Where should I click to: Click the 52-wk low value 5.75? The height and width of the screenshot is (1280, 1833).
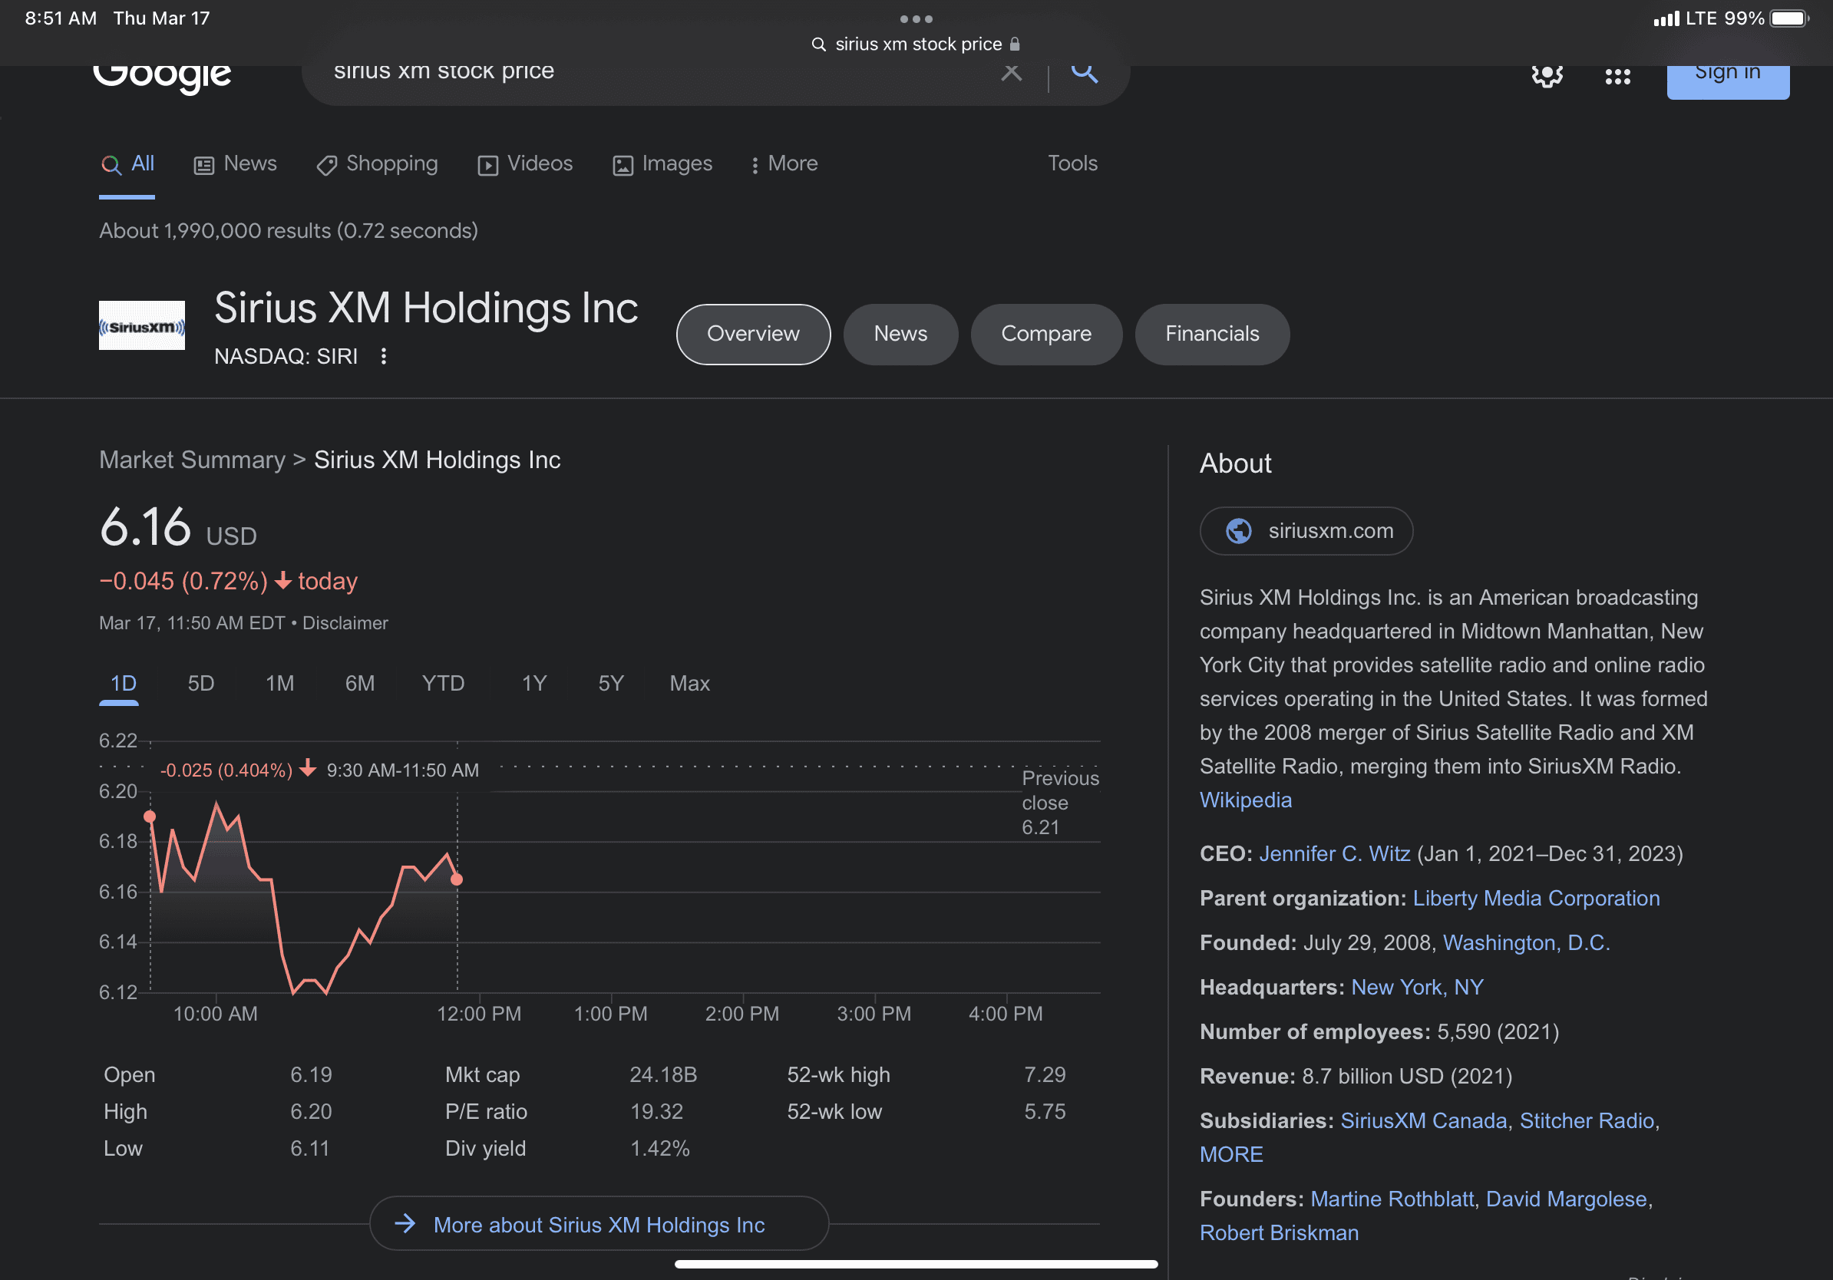pyautogui.click(x=1045, y=1112)
